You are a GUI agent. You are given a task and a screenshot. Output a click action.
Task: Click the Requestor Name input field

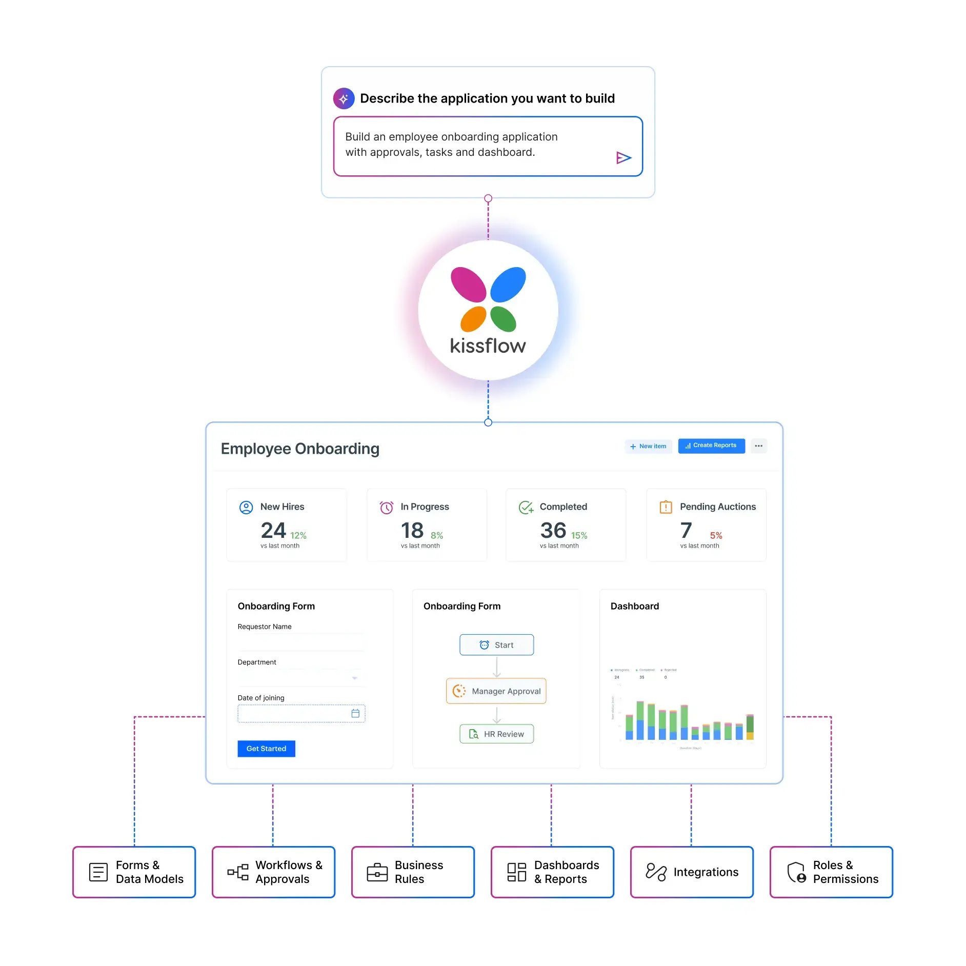(301, 642)
